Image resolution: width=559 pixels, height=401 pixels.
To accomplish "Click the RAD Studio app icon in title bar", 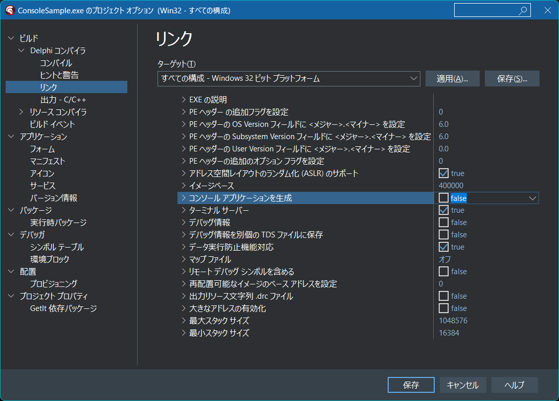I will 10,10.
